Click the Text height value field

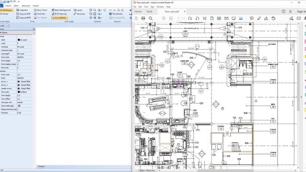(x=24, y=96)
